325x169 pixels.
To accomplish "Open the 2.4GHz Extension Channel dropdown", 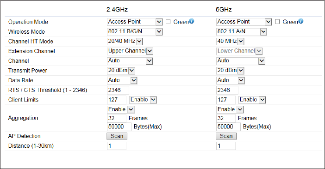I will point(130,51).
